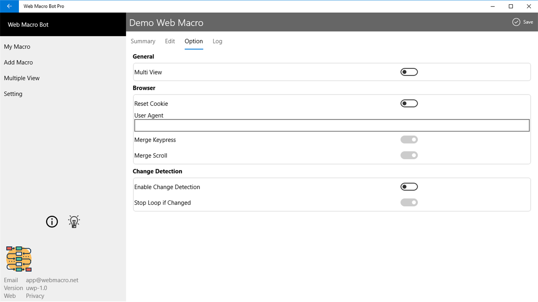The width and height of the screenshot is (538, 302).
Task: Enable the Multi View toggle
Action: click(x=409, y=72)
